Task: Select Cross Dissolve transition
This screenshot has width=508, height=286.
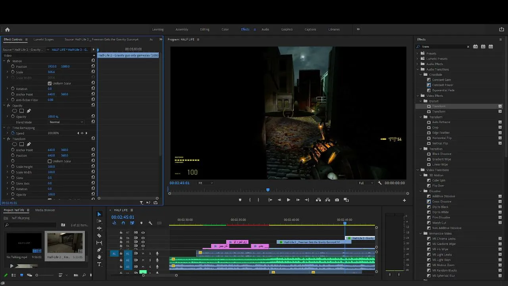Action: pos(441,201)
